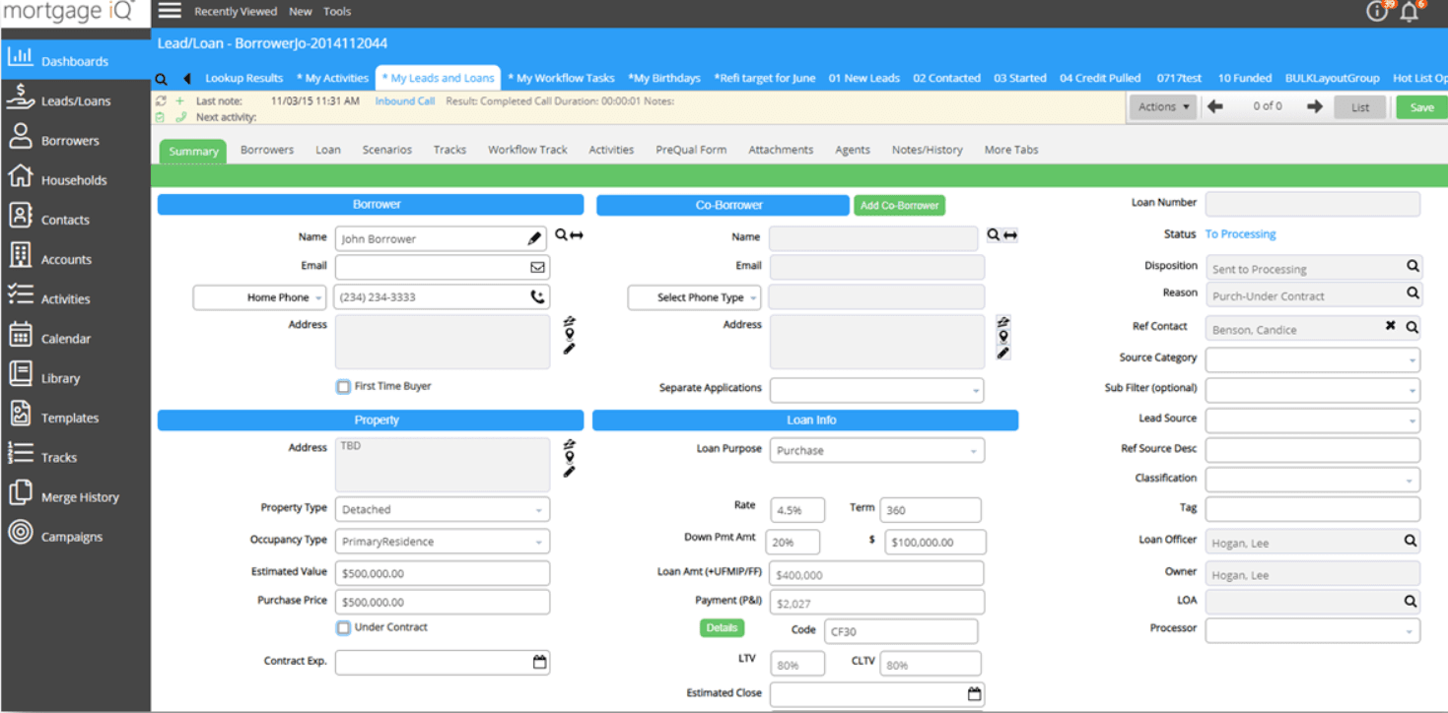Open the Tools menu in the top bar
1448x713 pixels.
(x=337, y=11)
